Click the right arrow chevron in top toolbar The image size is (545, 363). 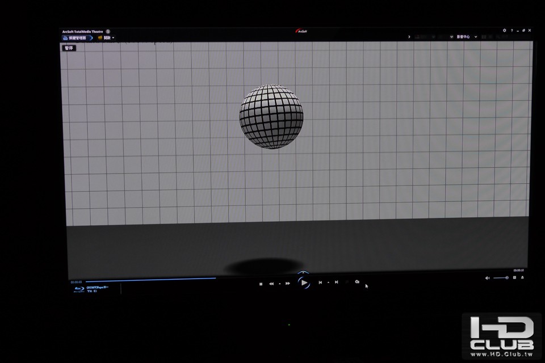point(409,36)
